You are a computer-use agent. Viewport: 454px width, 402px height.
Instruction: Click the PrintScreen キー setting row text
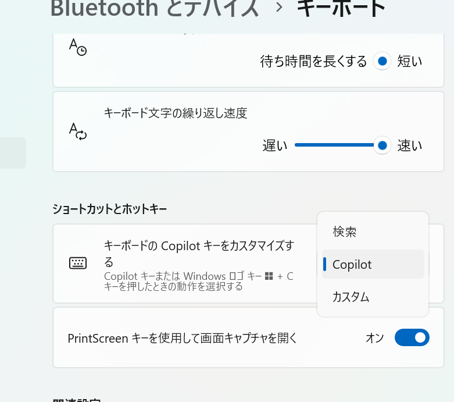click(183, 338)
